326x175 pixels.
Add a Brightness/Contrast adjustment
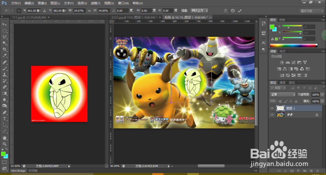pyautogui.click(x=282, y=62)
